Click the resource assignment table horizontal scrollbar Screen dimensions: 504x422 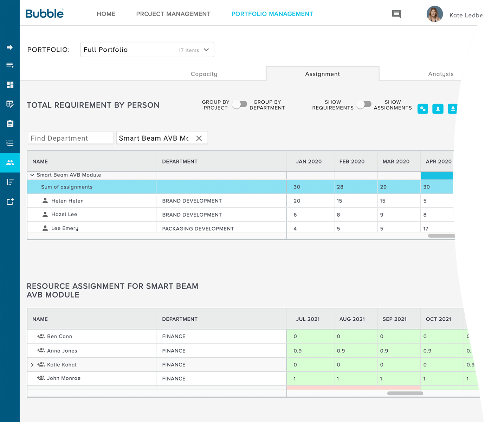(405, 393)
